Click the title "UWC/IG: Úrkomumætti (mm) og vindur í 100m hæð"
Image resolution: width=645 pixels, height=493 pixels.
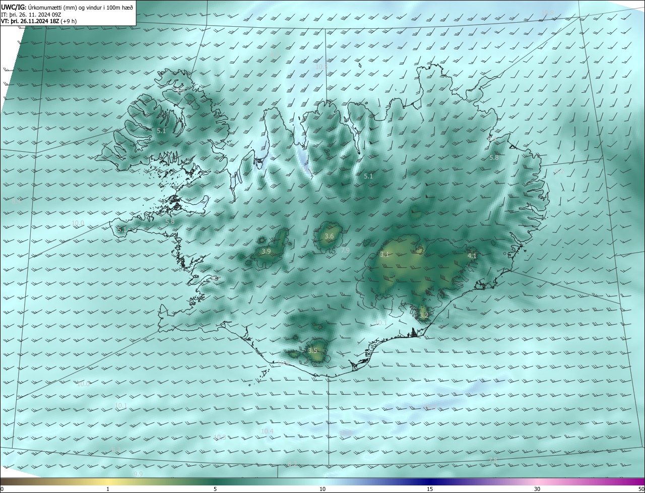67,7
